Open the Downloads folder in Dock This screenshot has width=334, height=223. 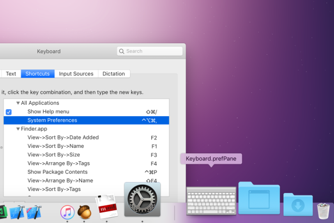(298, 204)
